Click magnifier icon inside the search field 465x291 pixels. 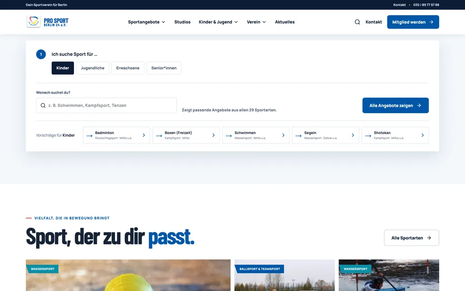(x=43, y=105)
